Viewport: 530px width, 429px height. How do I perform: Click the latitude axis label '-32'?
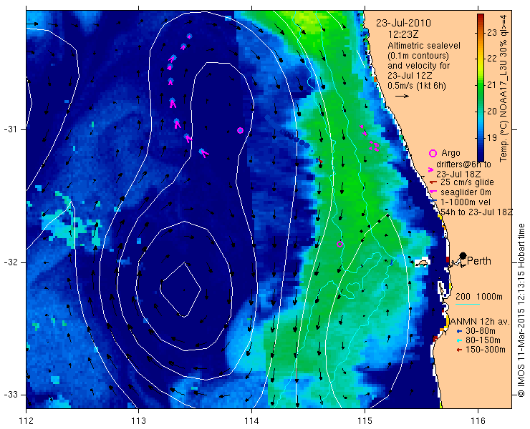tap(10, 262)
